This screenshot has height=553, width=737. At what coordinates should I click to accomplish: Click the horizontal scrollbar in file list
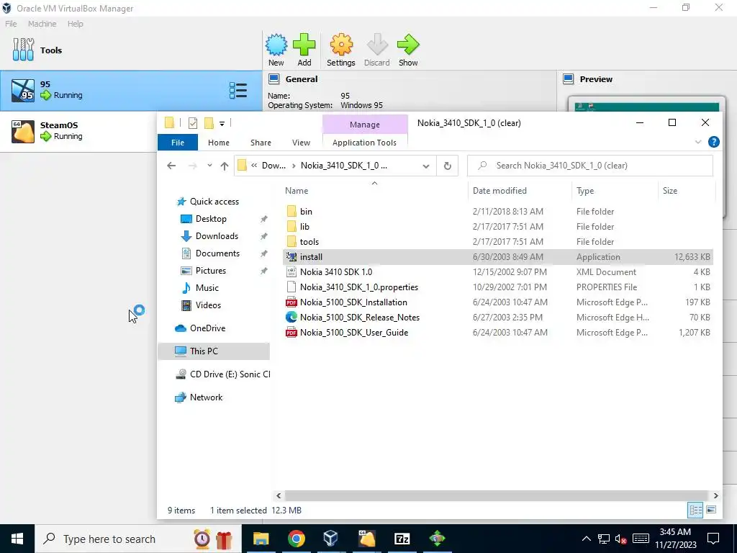(497, 495)
